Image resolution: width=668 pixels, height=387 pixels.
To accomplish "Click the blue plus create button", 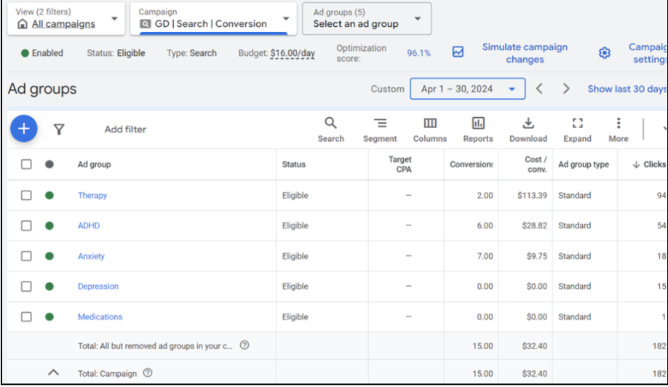I will [x=24, y=129].
